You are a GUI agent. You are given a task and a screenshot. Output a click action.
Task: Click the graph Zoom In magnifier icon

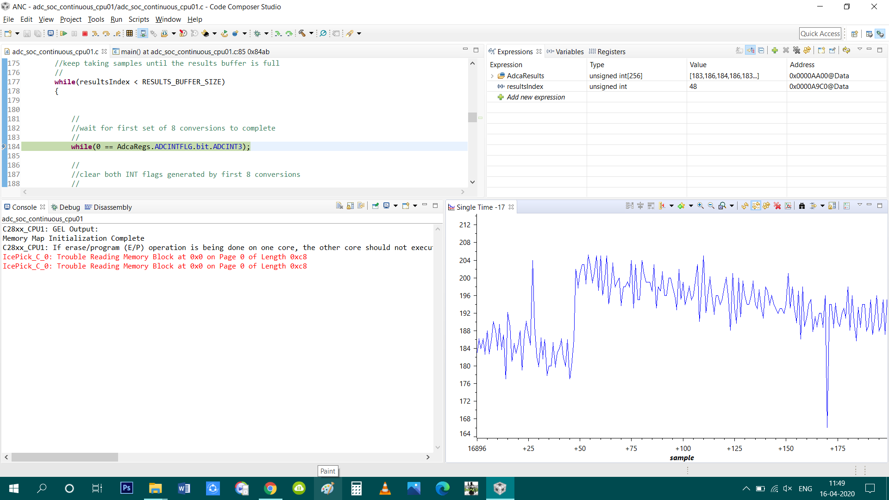[x=701, y=206]
